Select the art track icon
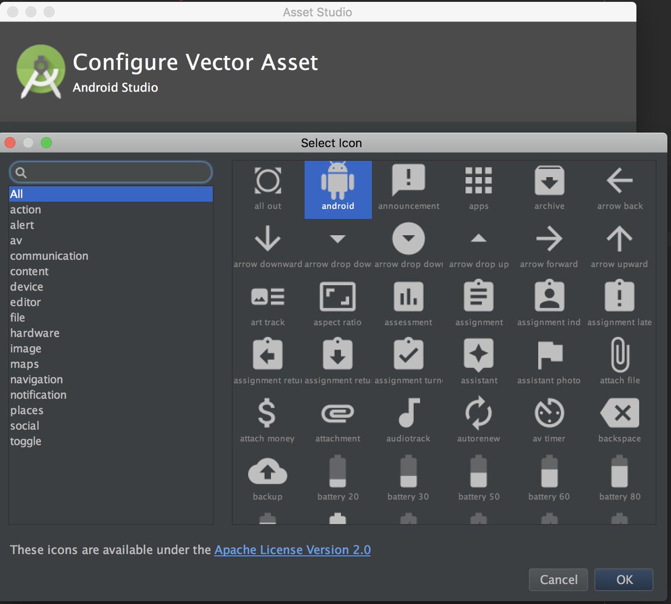 pos(268,297)
